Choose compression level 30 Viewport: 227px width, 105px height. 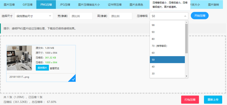(167, 73)
